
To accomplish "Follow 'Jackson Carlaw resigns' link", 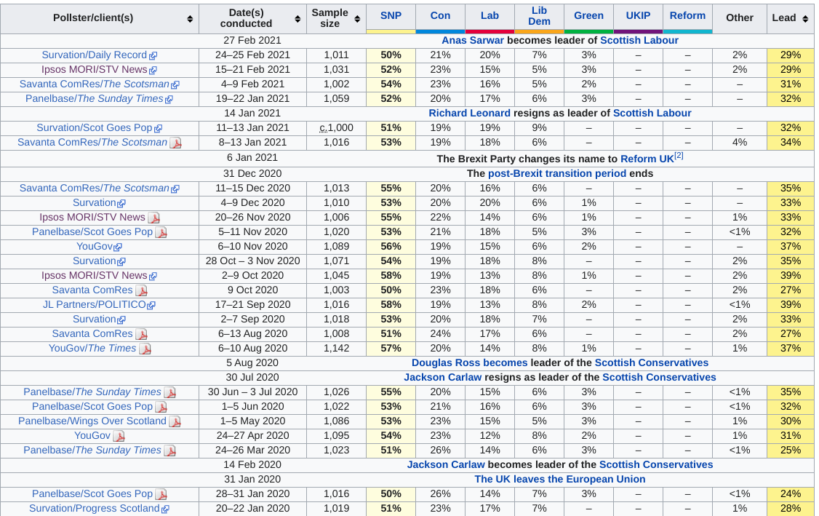I will 442,378.
